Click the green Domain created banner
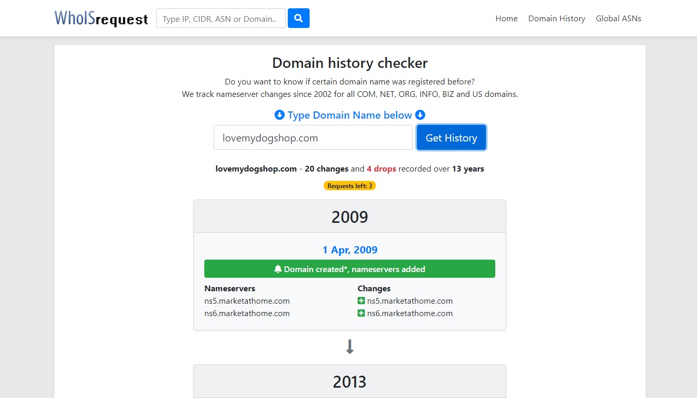Viewport: 697px width, 398px height. [x=350, y=269]
